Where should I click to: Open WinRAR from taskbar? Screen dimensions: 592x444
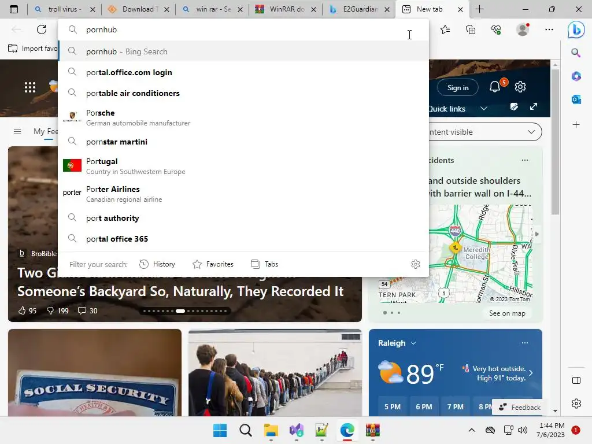coord(373,430)
